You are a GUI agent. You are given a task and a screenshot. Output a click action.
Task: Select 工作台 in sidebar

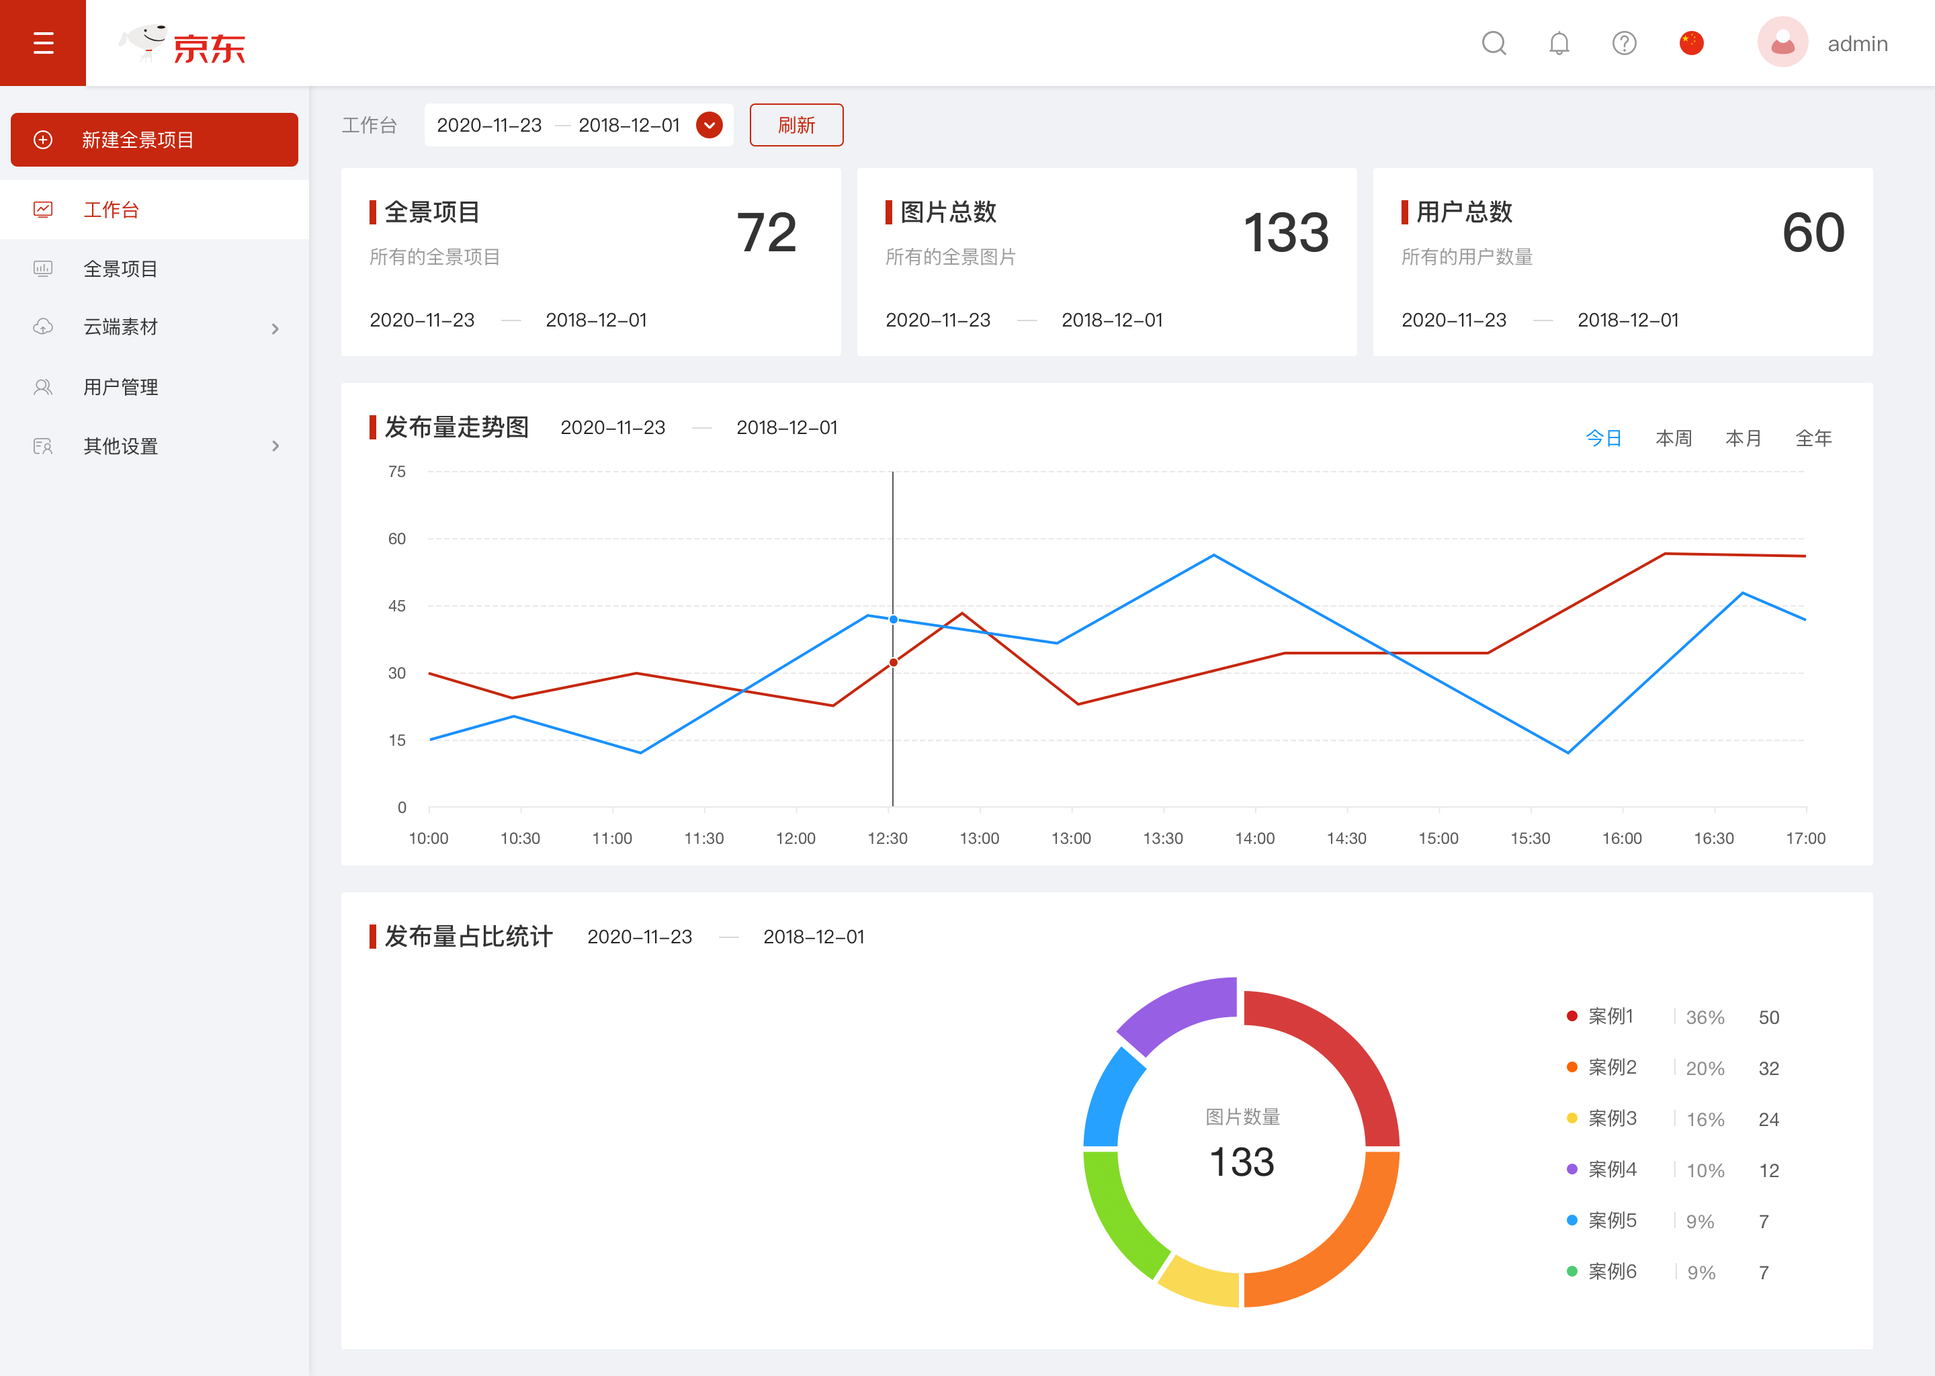(154, 209)
